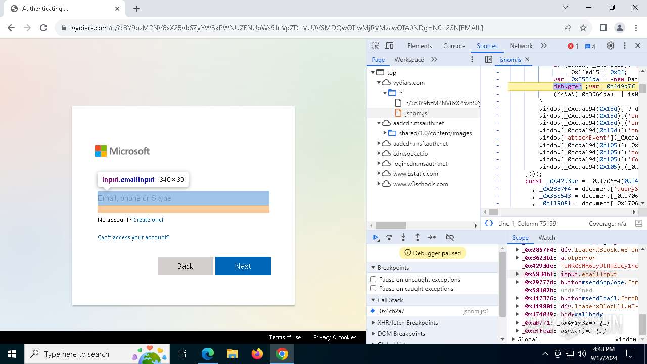This screenshot has width=647, height=364.
Task: Expand Global scope entry
Action: (x=515, y=339)
